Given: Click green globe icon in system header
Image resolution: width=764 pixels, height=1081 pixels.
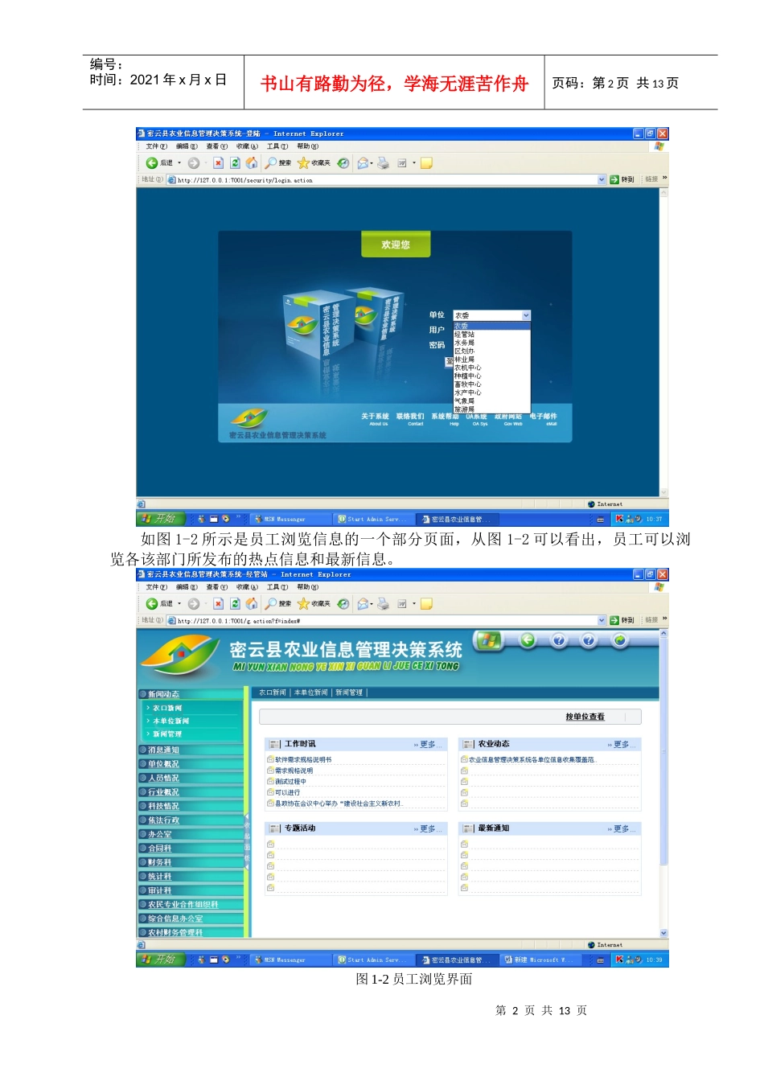Looking at the screenshot, I should 619,640.
